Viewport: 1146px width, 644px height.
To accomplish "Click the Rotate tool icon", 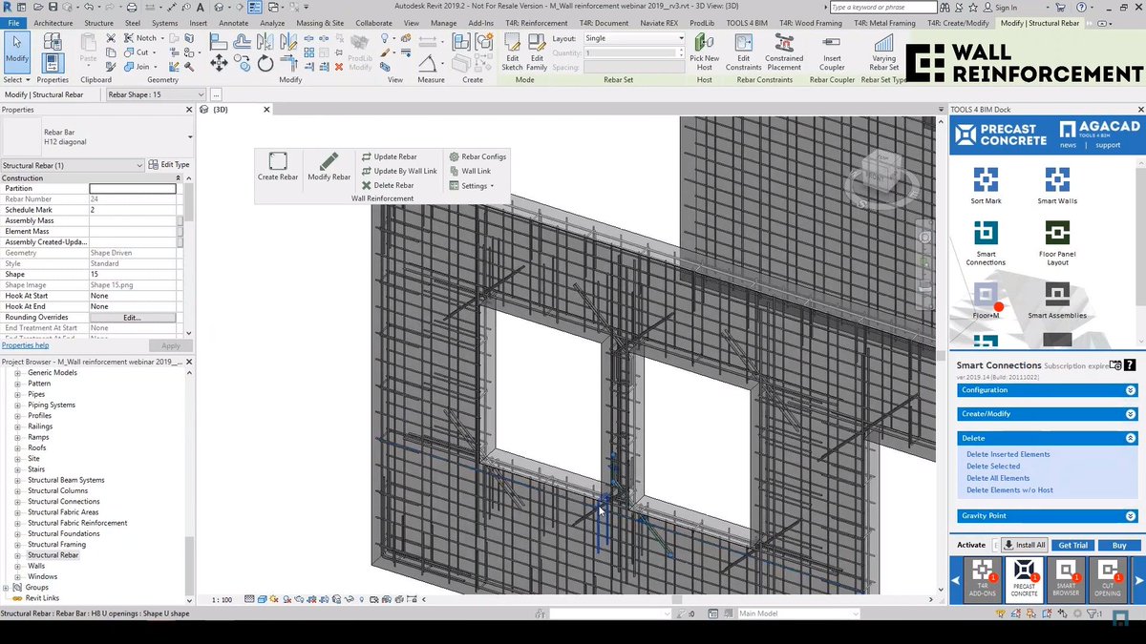I will click(x=265, y=63).
